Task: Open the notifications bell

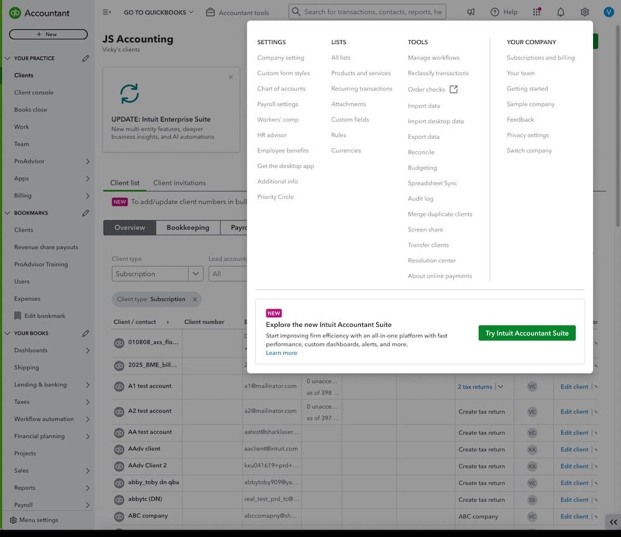Action: (560, 11)
